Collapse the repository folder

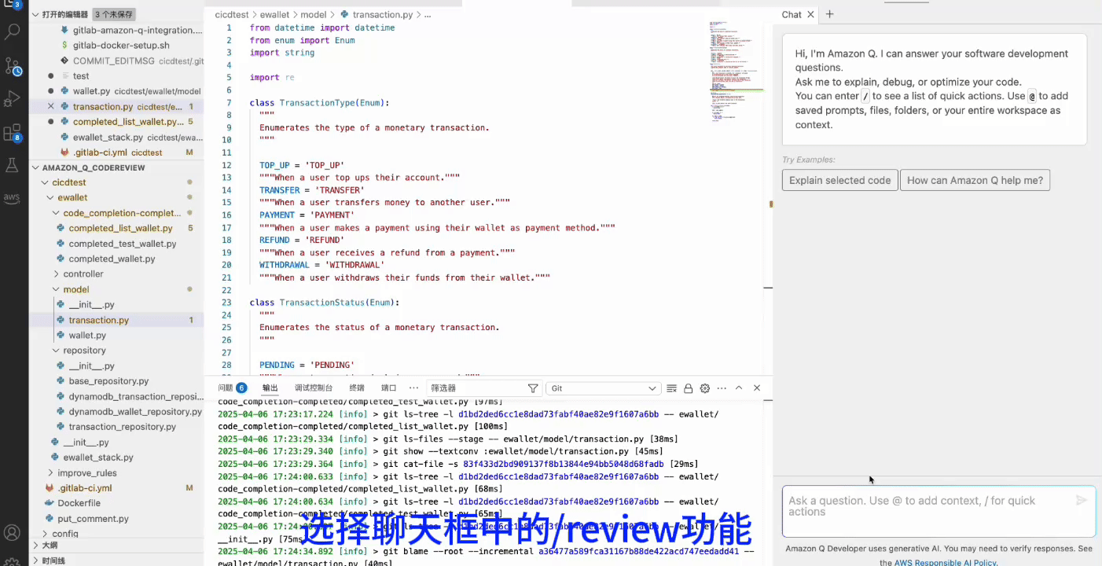[84, 351]
